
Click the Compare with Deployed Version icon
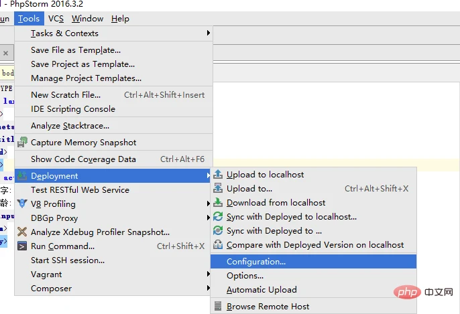(x=218, y=245)
